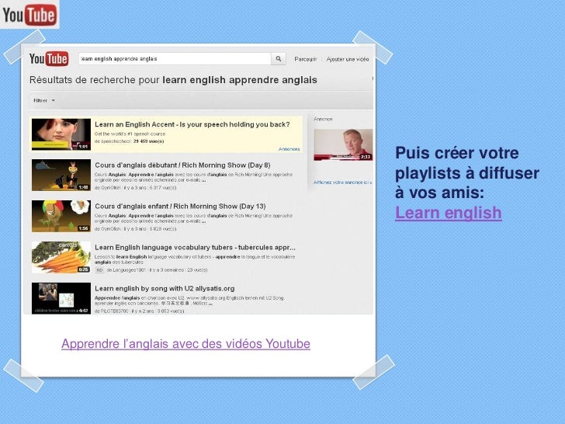Open Ajouter une vidéo link
Image resolution: width=565 pixels, height=424 pixels.
(348, 59)
